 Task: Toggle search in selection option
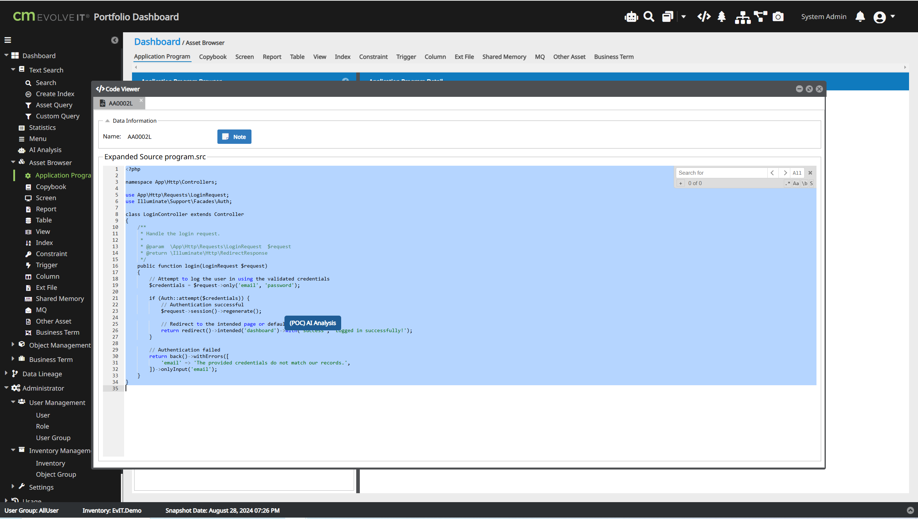click(811, 183)
